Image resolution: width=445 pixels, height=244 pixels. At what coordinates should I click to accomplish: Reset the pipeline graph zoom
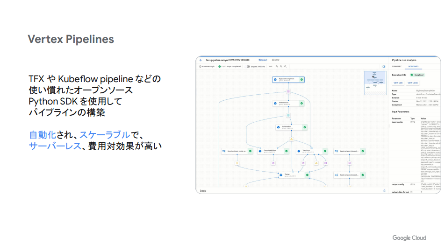(285, 67)
